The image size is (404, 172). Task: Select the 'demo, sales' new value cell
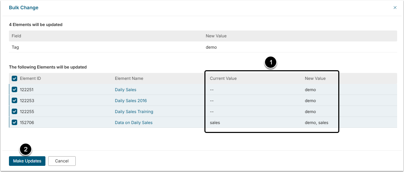317,123
